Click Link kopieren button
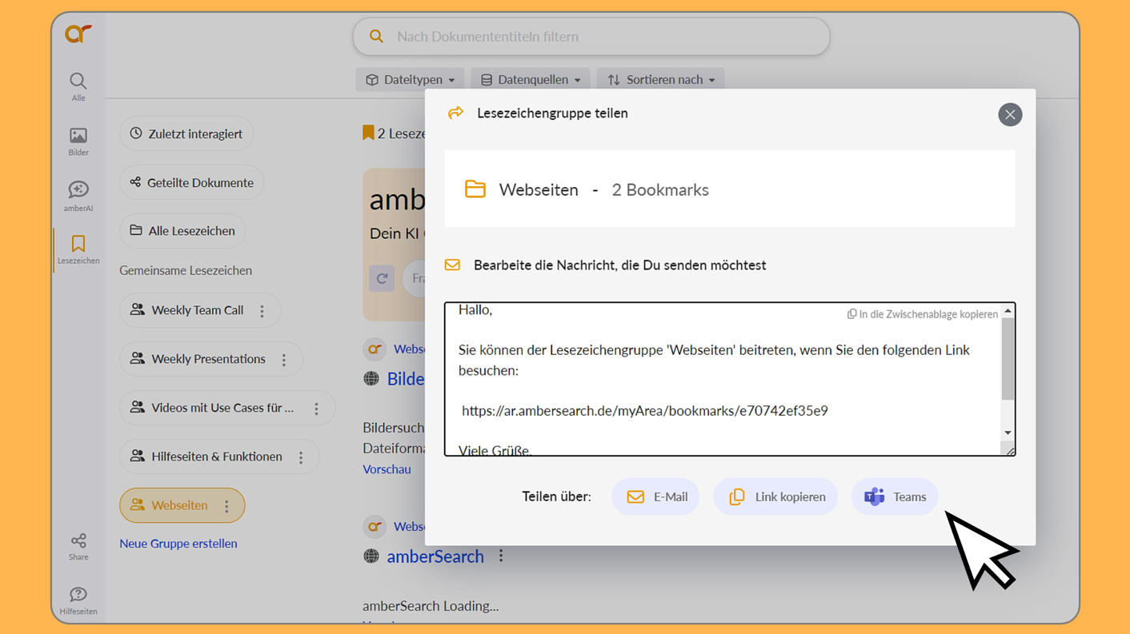This screenshot has height=634, width=1130. pos(775,496)
